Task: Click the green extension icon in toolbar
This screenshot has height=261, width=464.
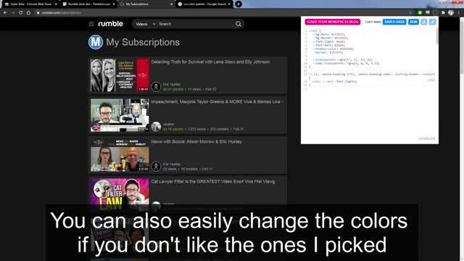Action: point(420,13)
